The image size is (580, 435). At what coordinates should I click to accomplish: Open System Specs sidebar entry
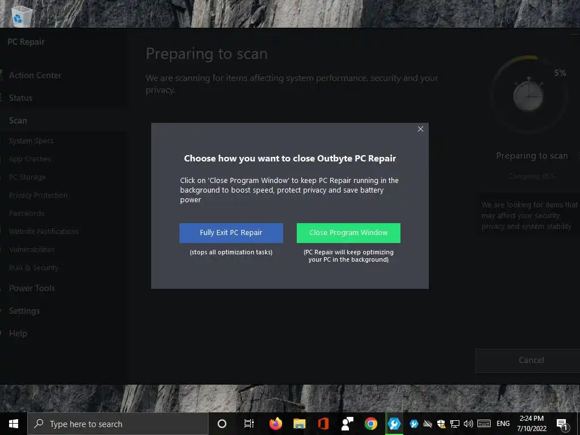coord(32,141)
